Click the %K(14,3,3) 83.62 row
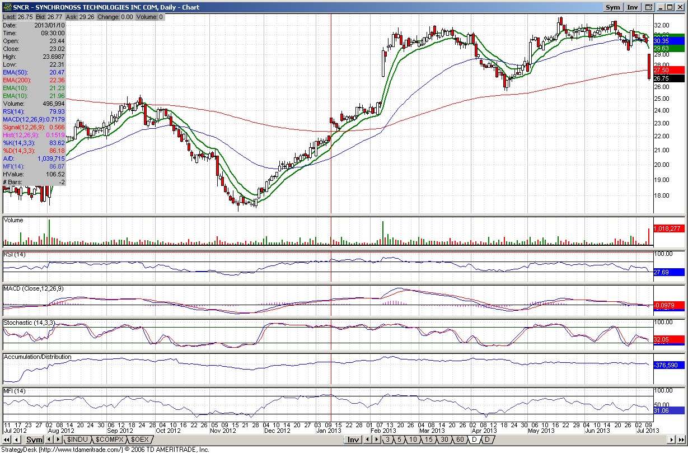This screenshot has width=688, height=453. pyautogui.click(x=34, y=143)
